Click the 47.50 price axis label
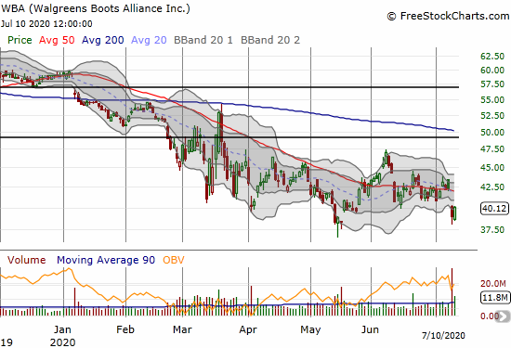511x348 pixels. tap(492, 149)
